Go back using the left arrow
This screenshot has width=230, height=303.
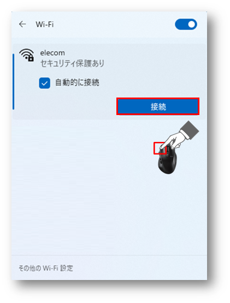click(x=22, y=24)
